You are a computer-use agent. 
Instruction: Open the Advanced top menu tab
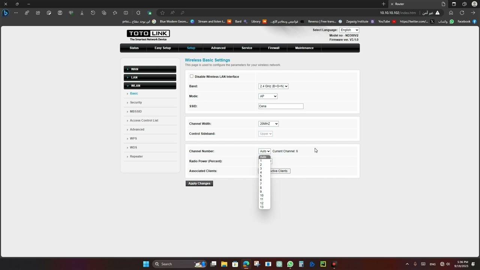coord(218,48)
